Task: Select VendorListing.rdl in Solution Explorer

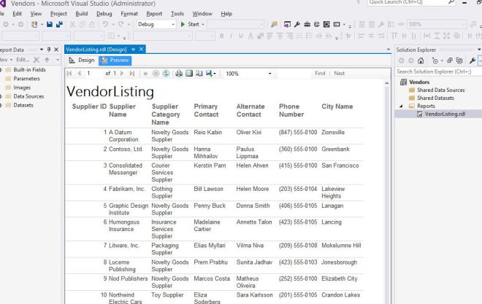Action: [x=444, y=114]
